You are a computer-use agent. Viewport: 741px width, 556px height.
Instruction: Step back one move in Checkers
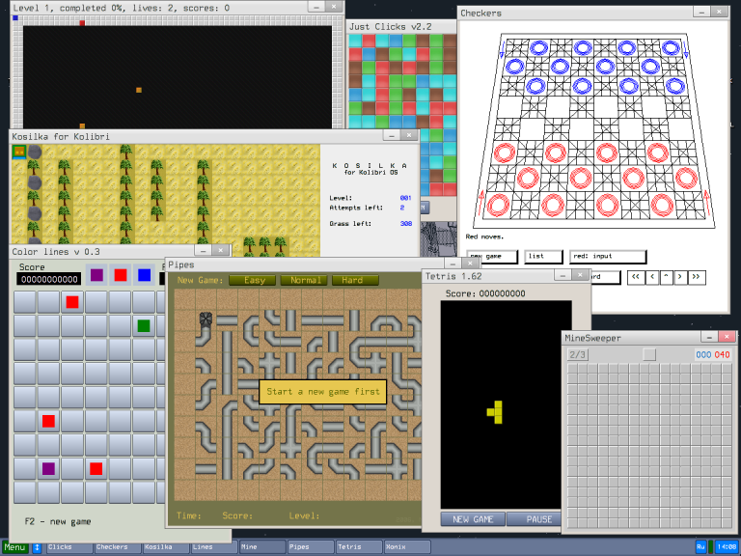coord(651,277)
